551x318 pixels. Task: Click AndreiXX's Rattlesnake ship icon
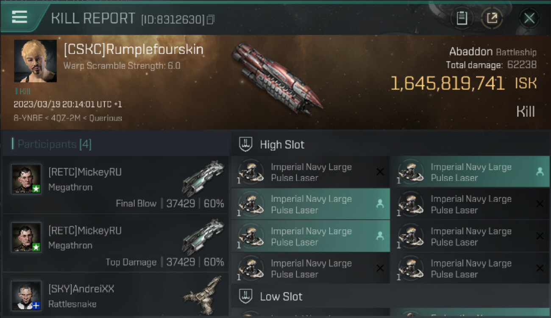click(x=203, y=295)
